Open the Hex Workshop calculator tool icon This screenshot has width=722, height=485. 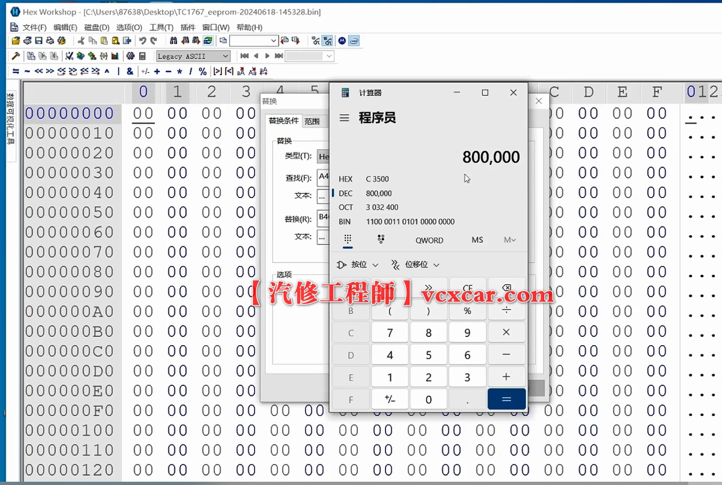point(142,55)
